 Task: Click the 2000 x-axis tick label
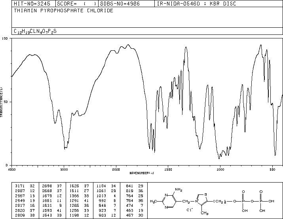[x=116, y=169]
